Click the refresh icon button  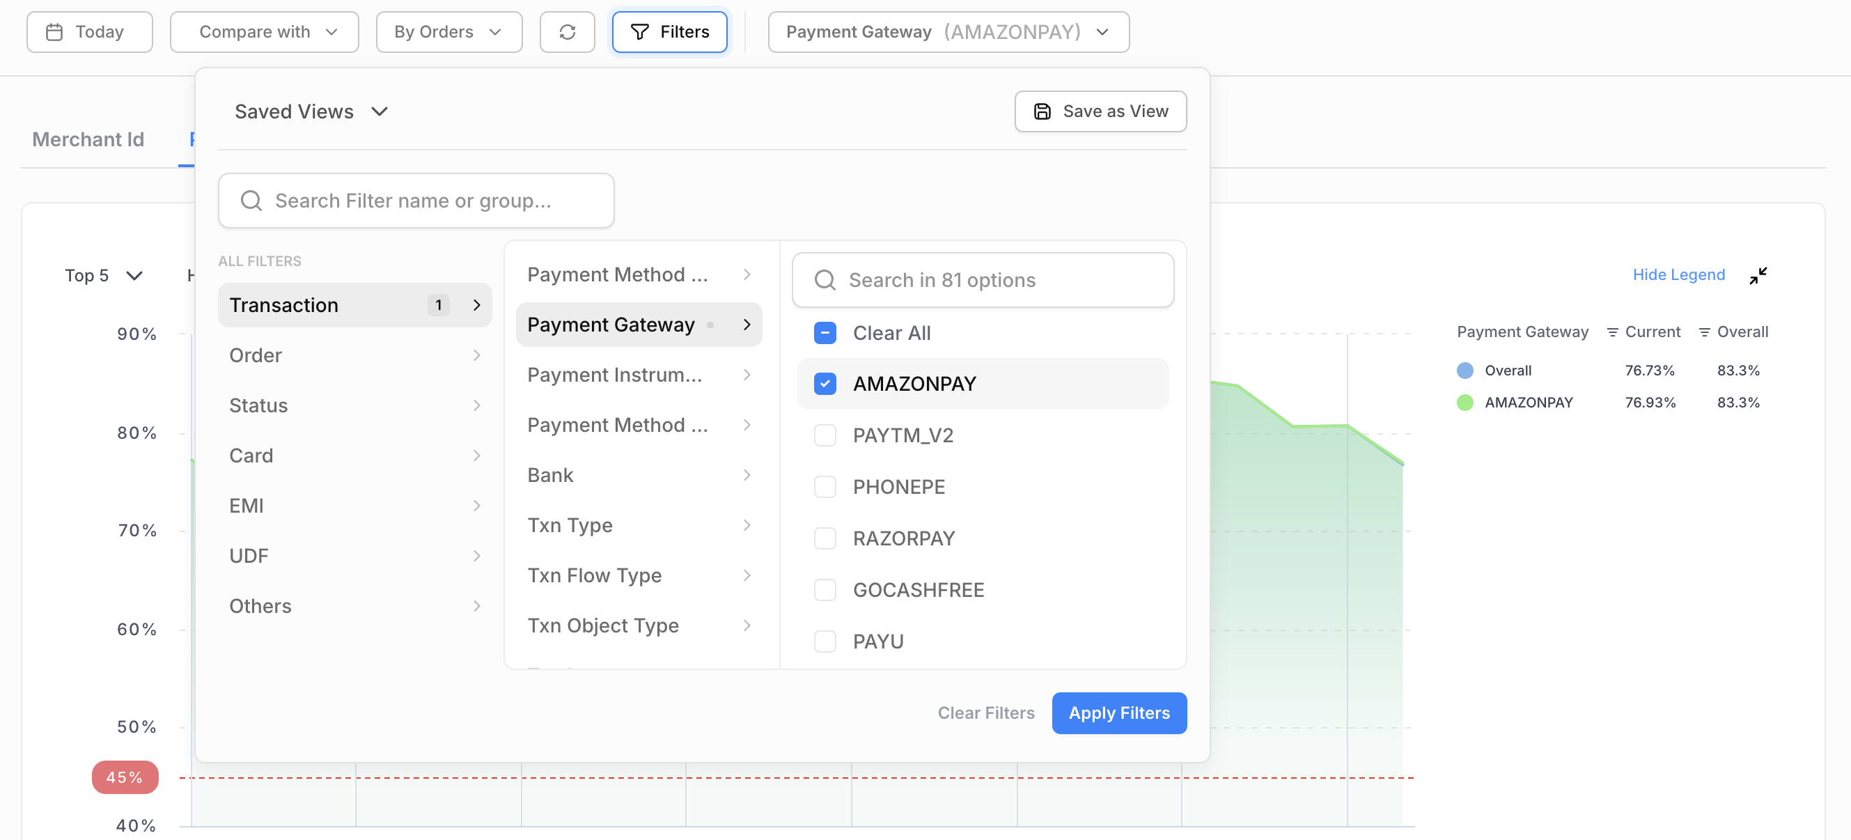click(567, 31)
